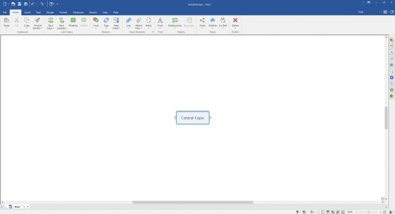The image size is (395, 214).
Task: Expand the Map Index dropdown arrow
Action: coord(119,28)
